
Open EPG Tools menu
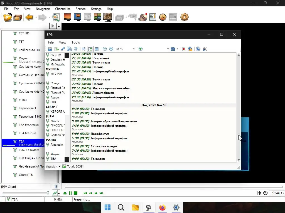[x=76, y=42]
